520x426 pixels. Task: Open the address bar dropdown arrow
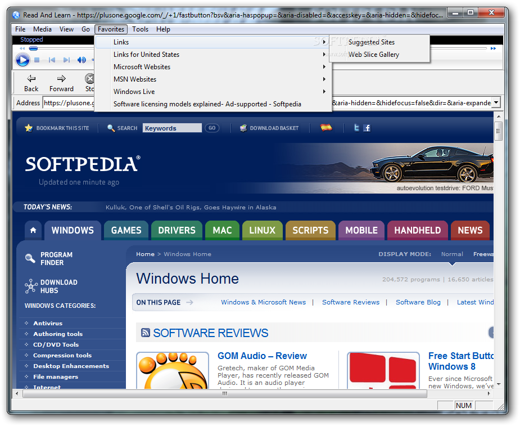496,102
